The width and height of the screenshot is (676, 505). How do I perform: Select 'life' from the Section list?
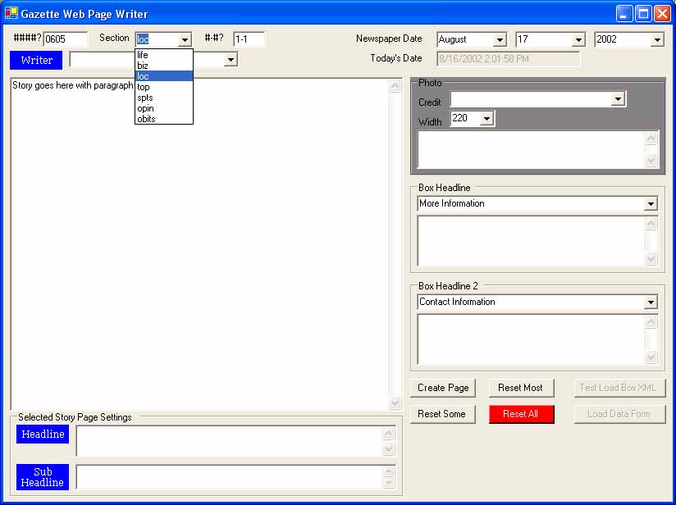(x=164, y=55)
